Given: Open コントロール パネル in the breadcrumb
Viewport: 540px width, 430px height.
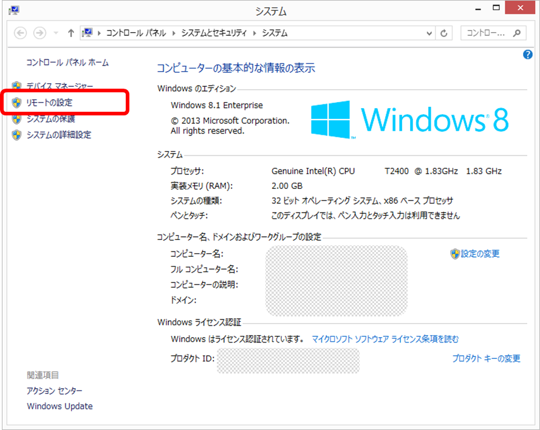Looking at the screenshot, I should (x=136, y=33).
